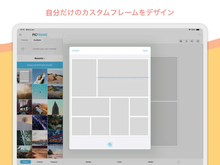Image resolution: width=220 pixels, height=165 pixels.
Task: Tap the share icon in bottom bar
Action: [179, 162]
